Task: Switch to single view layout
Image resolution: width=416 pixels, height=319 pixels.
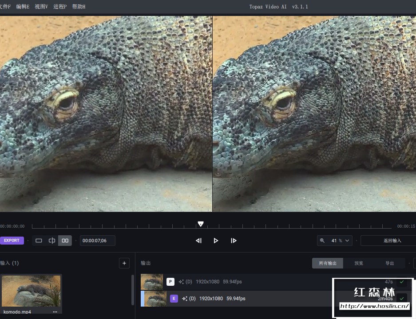Action: (x=39, y=241)
